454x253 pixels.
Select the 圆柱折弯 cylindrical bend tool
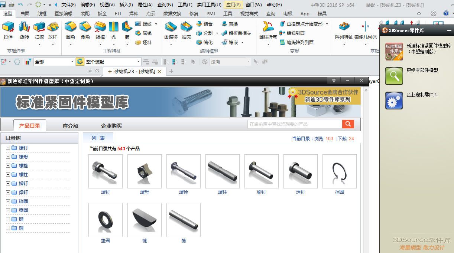click(268, 30)
